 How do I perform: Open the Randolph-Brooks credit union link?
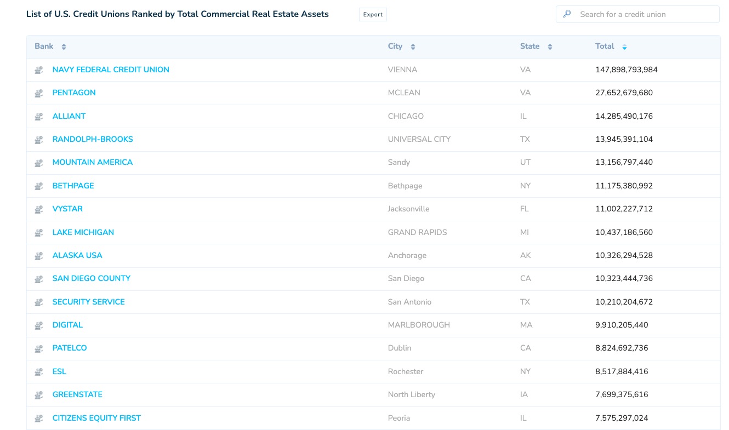pyautogui.click(x=93, y=139)
